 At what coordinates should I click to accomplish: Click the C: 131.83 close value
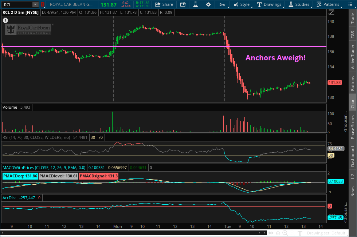pos(148,12)
